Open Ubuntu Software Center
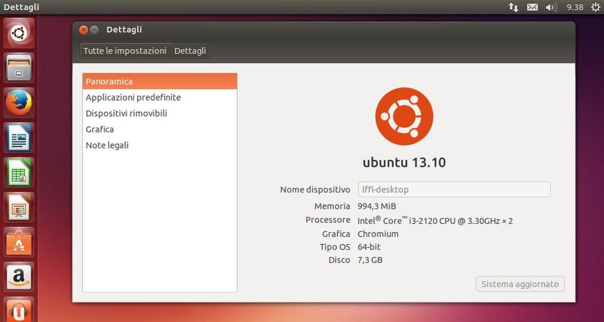The width and height of the screenshot is (604, 322). click(x=19, y=242)
